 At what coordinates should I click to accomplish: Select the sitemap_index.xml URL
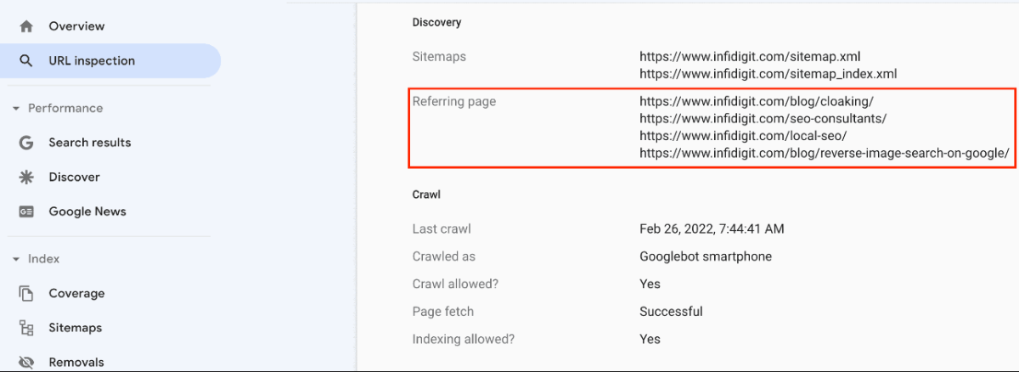pos(768,74)
